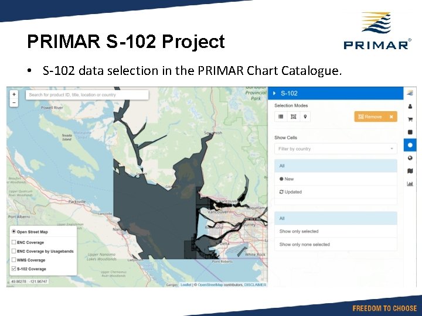Click the X on the Remove button
422x316 pixels.
pyautogui.click(x=392, y=116)
